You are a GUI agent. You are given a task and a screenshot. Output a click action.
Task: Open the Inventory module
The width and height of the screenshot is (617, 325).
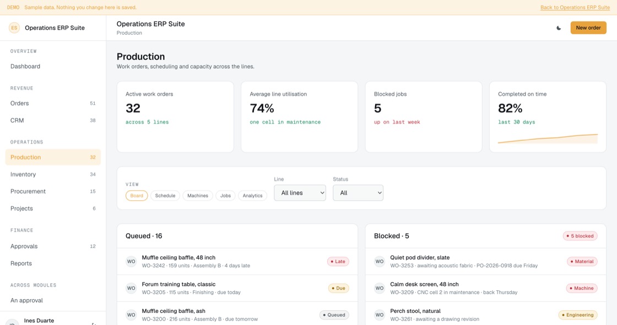click(53, 174)
